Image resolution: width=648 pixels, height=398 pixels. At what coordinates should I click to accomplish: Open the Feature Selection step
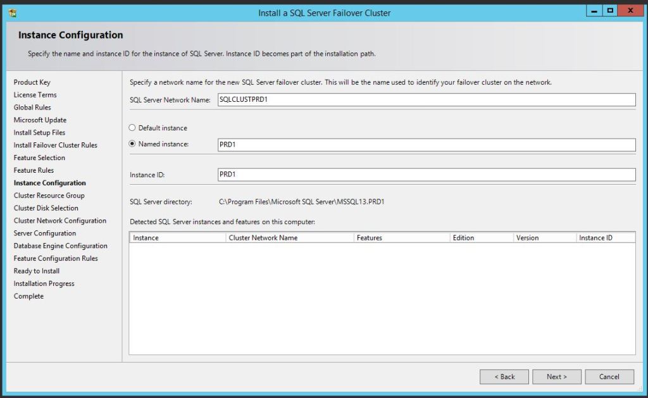(x=39, y=158)
